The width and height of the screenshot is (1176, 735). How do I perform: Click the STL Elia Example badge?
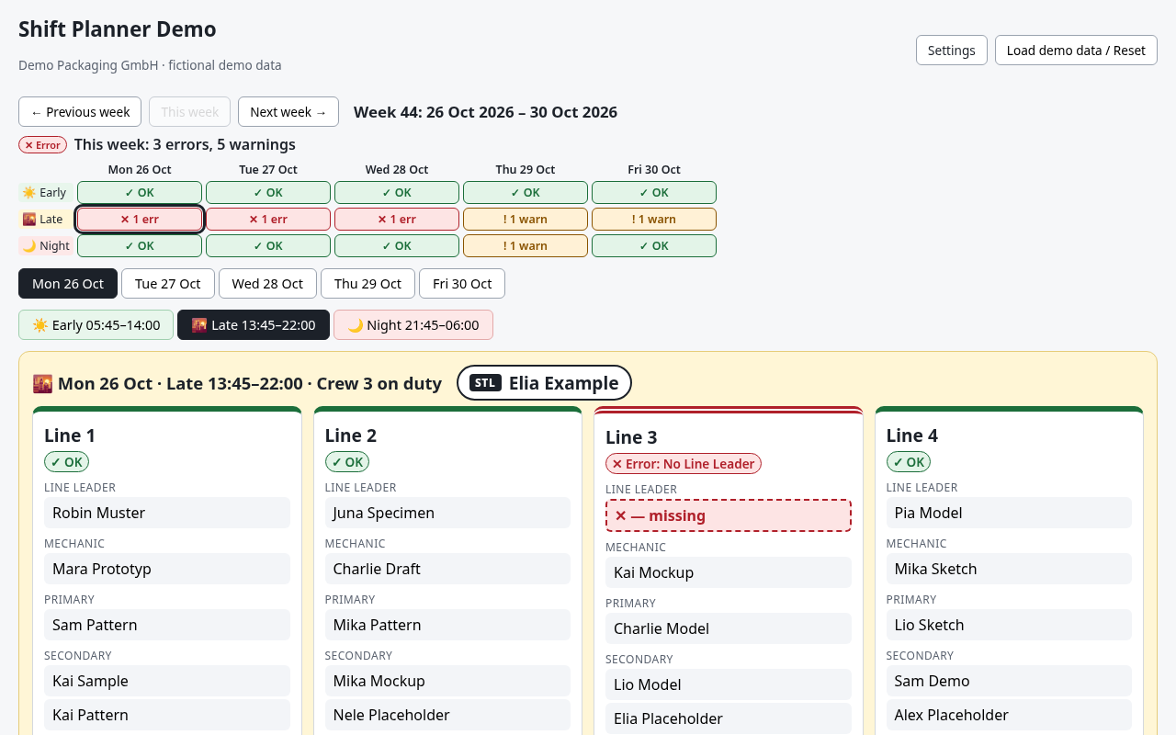[x=544, y=383]
